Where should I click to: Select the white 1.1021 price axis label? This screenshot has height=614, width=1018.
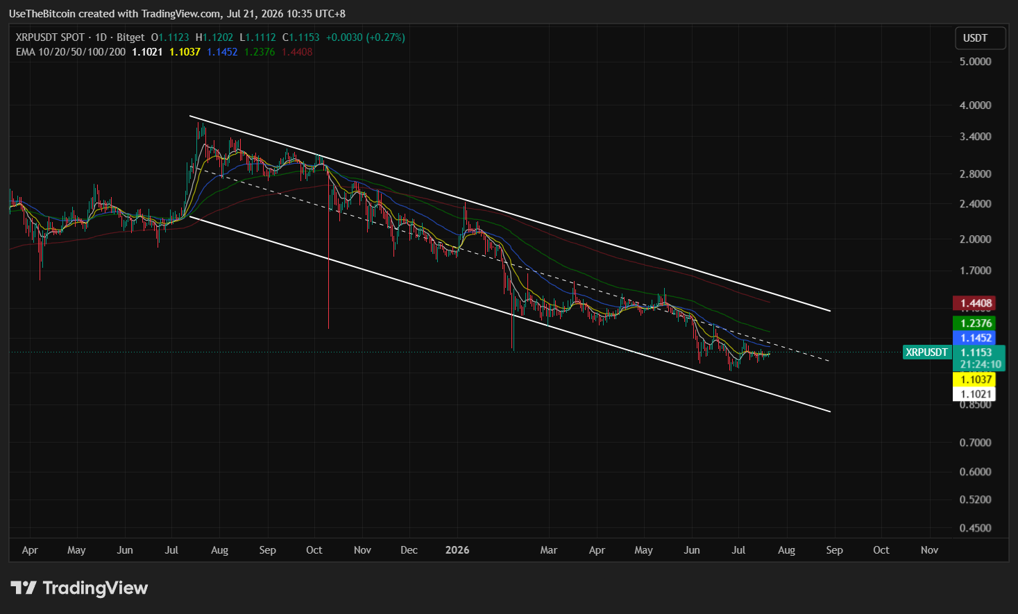[976, 394]
